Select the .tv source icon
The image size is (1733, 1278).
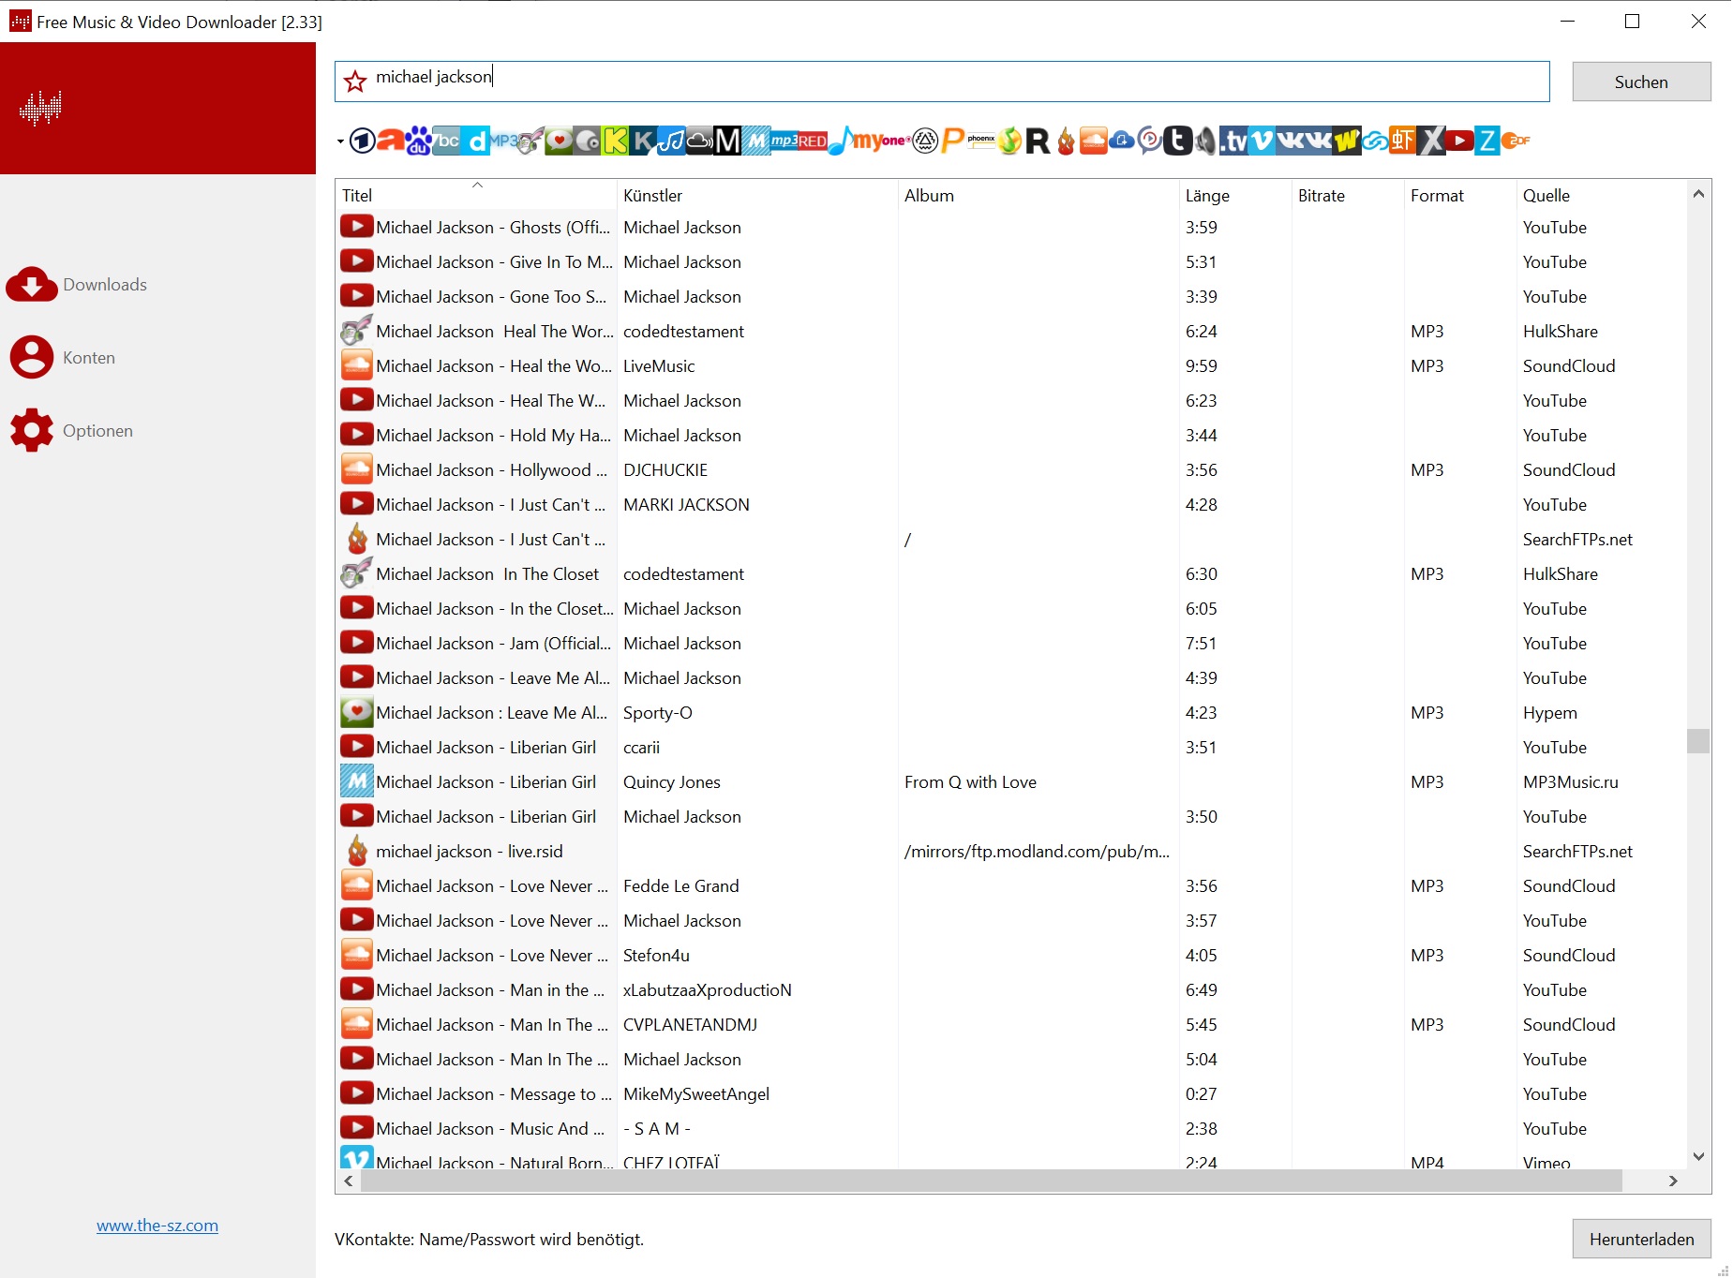1233,141
